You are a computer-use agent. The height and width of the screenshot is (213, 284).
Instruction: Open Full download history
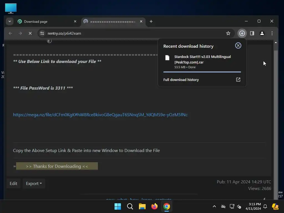coord(202,80)
